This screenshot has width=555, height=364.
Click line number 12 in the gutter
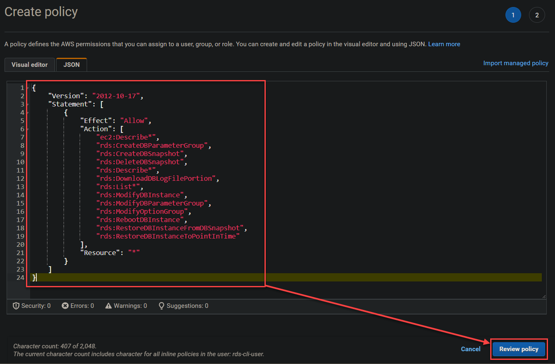coord(20,179)
